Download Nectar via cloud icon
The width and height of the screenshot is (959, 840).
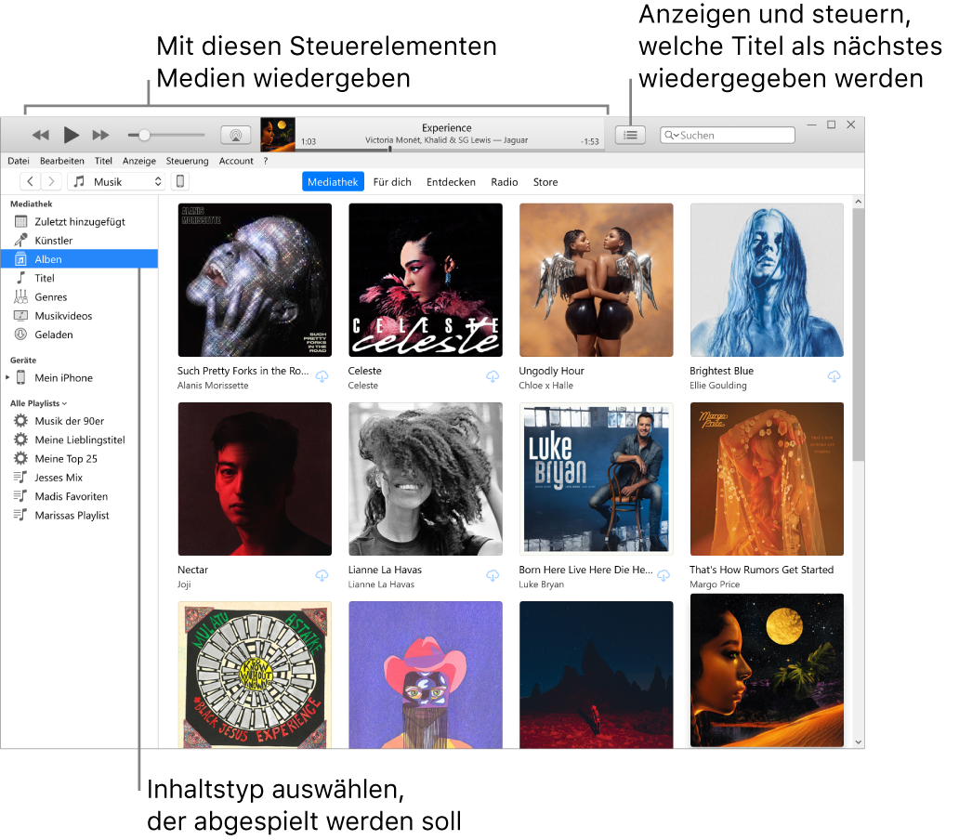click(x=322, y=575)
